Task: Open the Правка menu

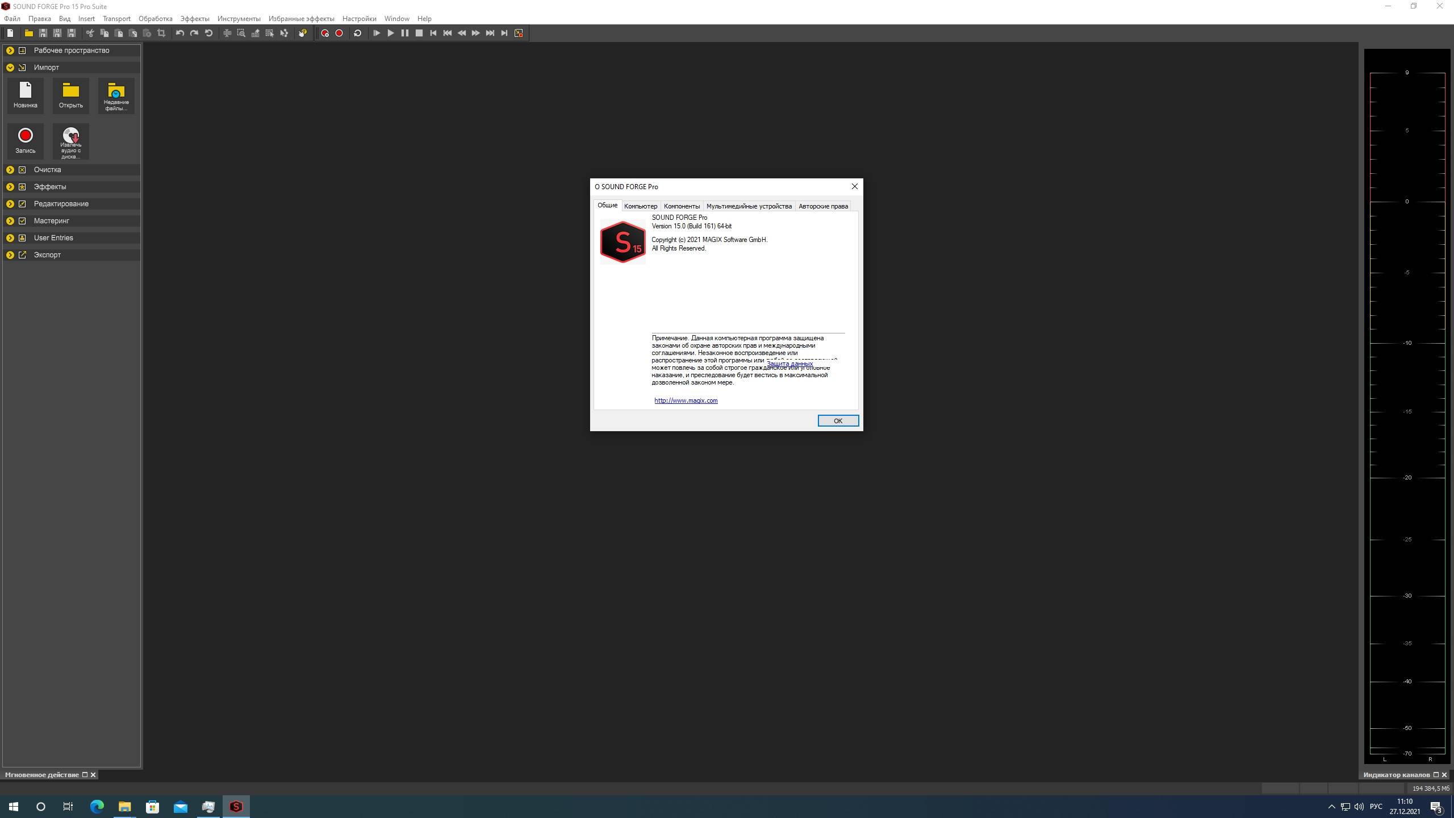Action: [x=40, y=19]
